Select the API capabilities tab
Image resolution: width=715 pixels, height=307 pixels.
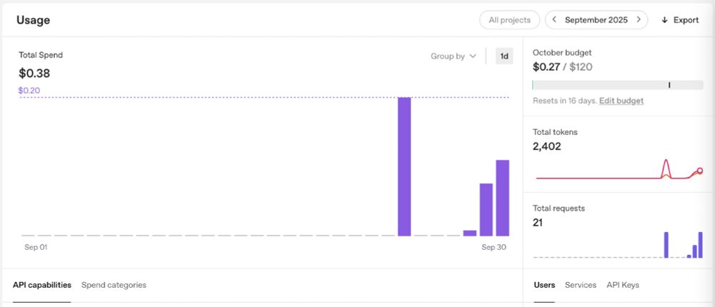[x=42, y=285]
